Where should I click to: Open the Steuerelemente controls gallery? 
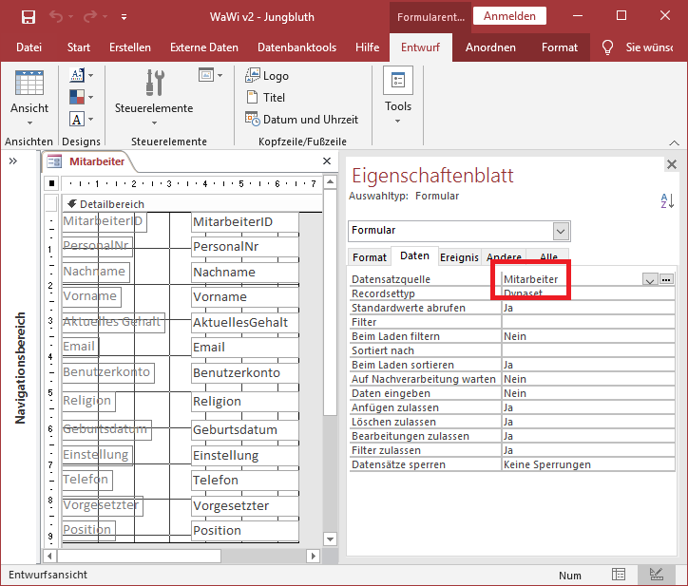coord(154,95)
